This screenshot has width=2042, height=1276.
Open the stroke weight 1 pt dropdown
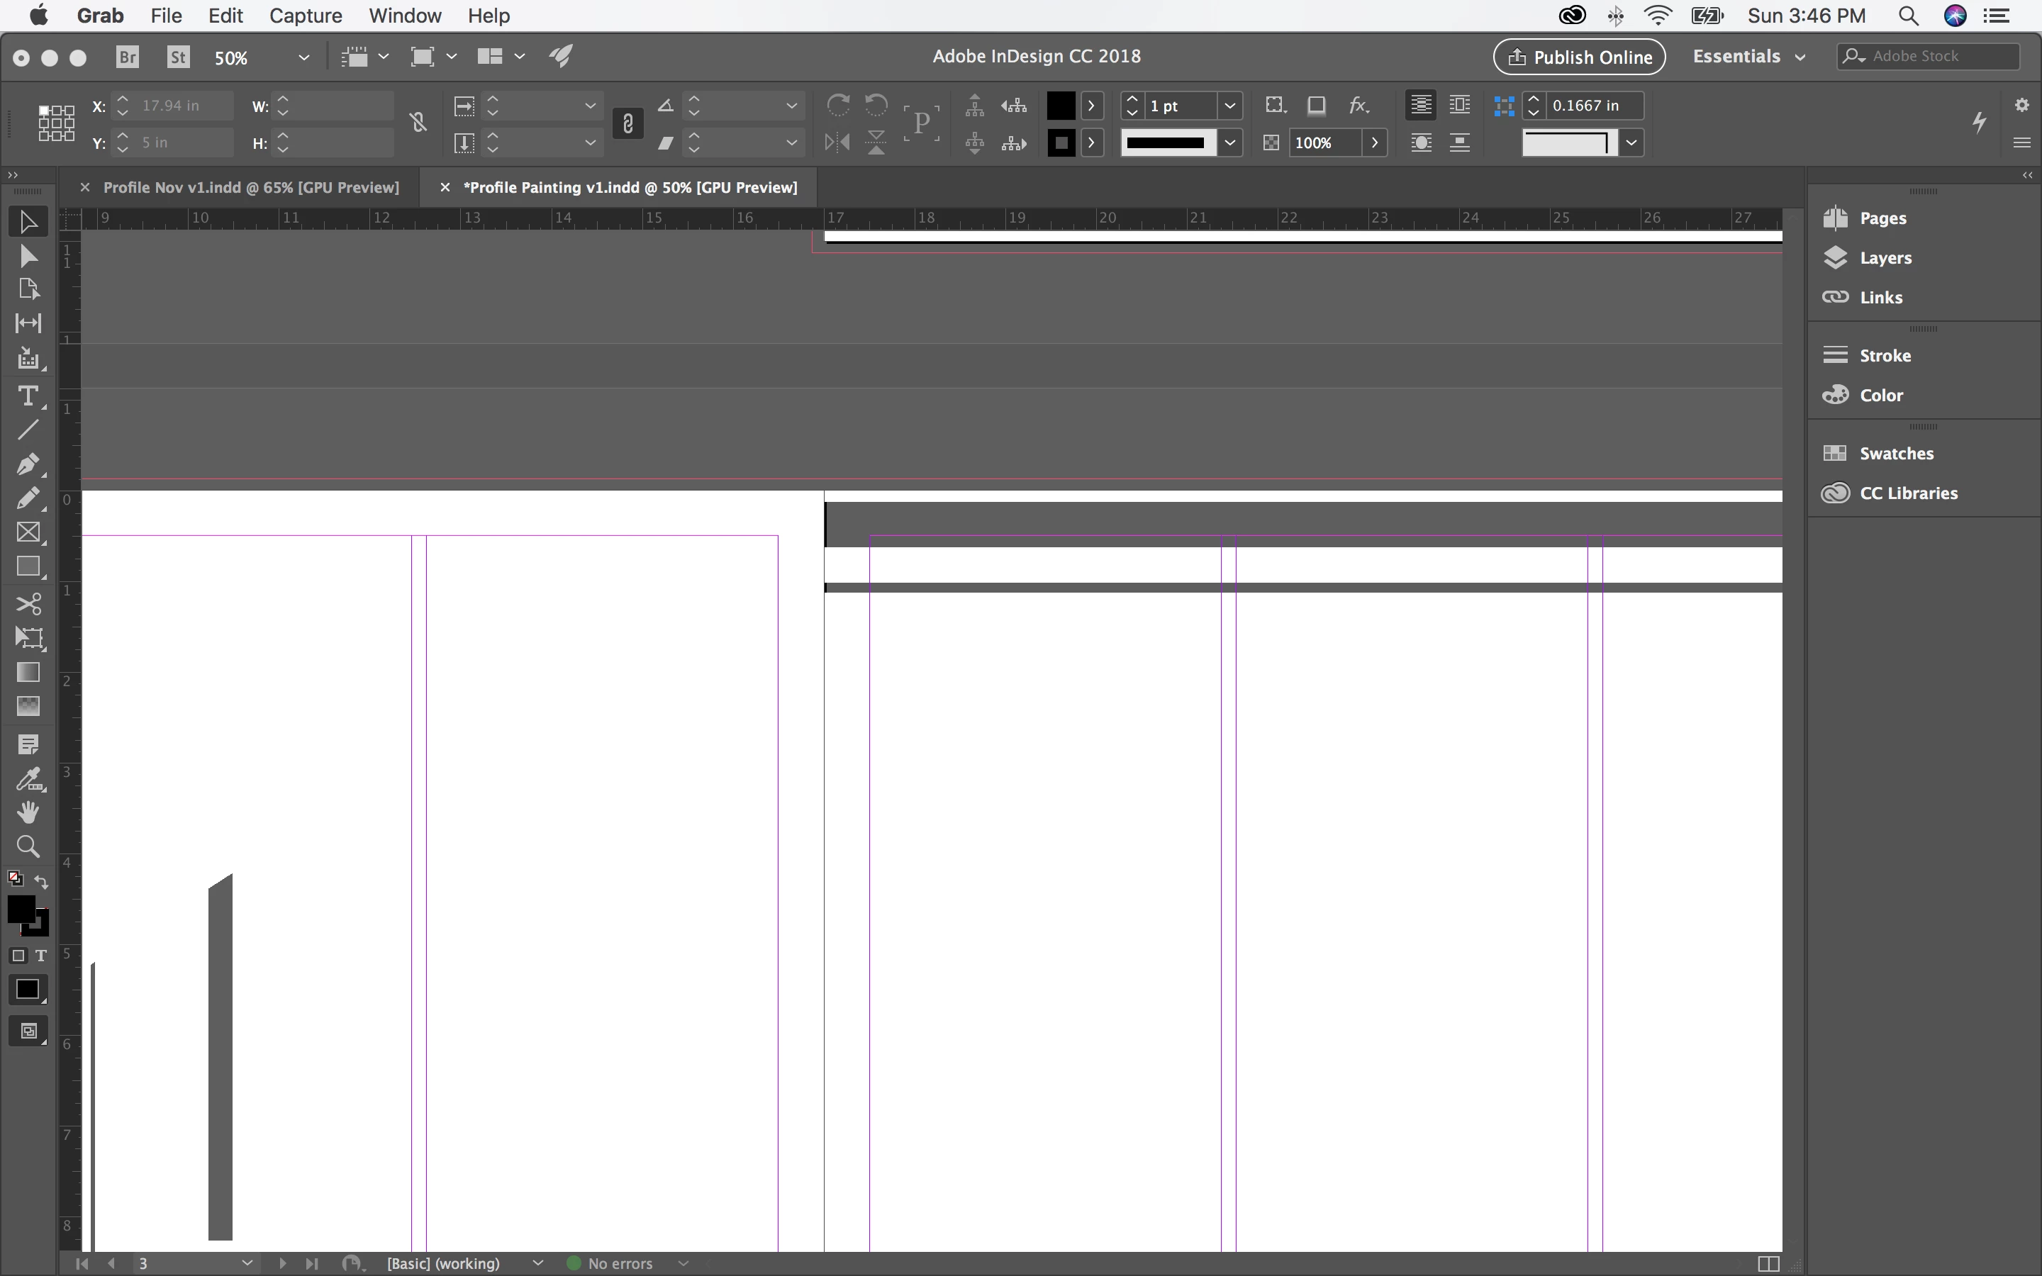tap(1229, 106)
